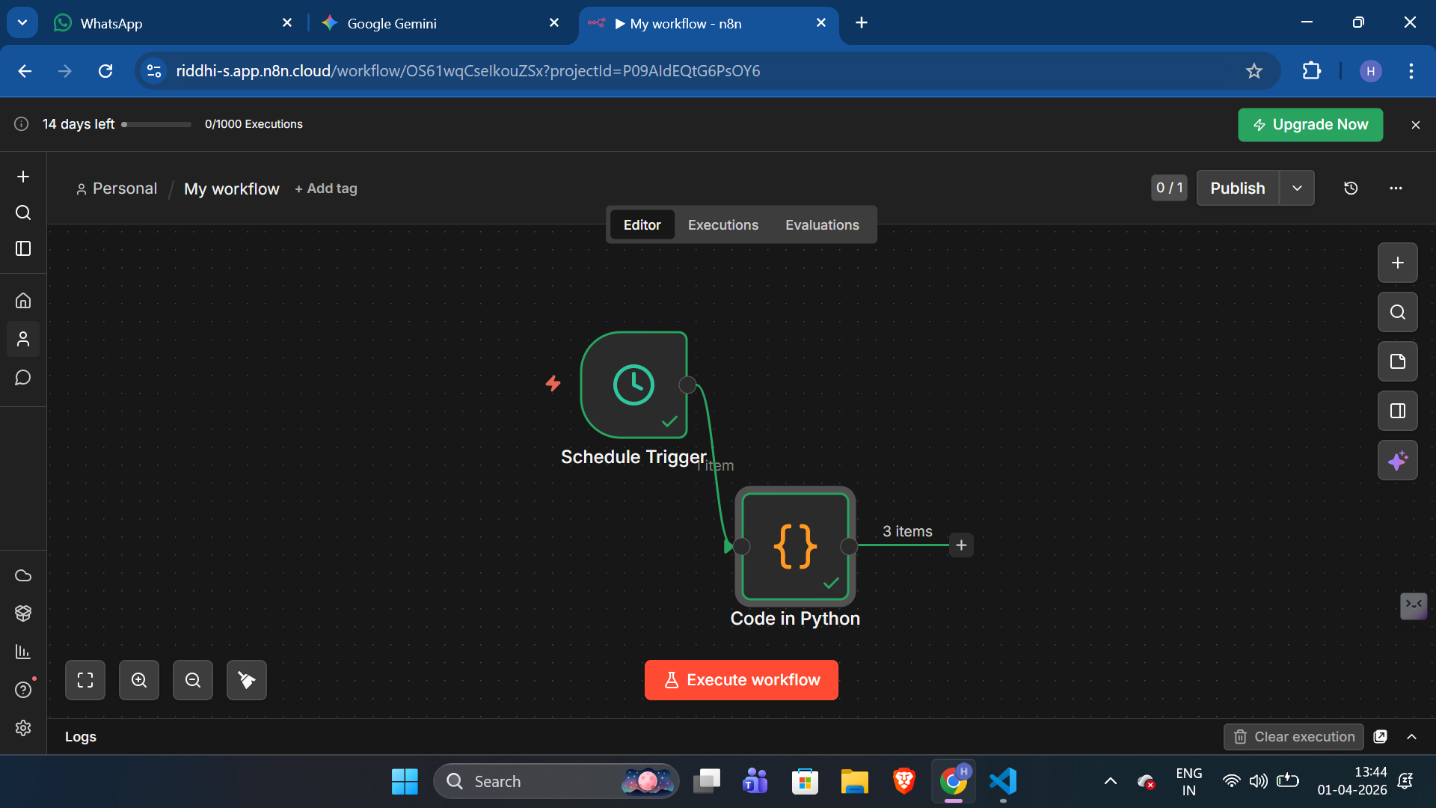This screenshot has width=1436, height=808.
Task: Toggle the left sidebar panel icon
Action: pos(23,248)
